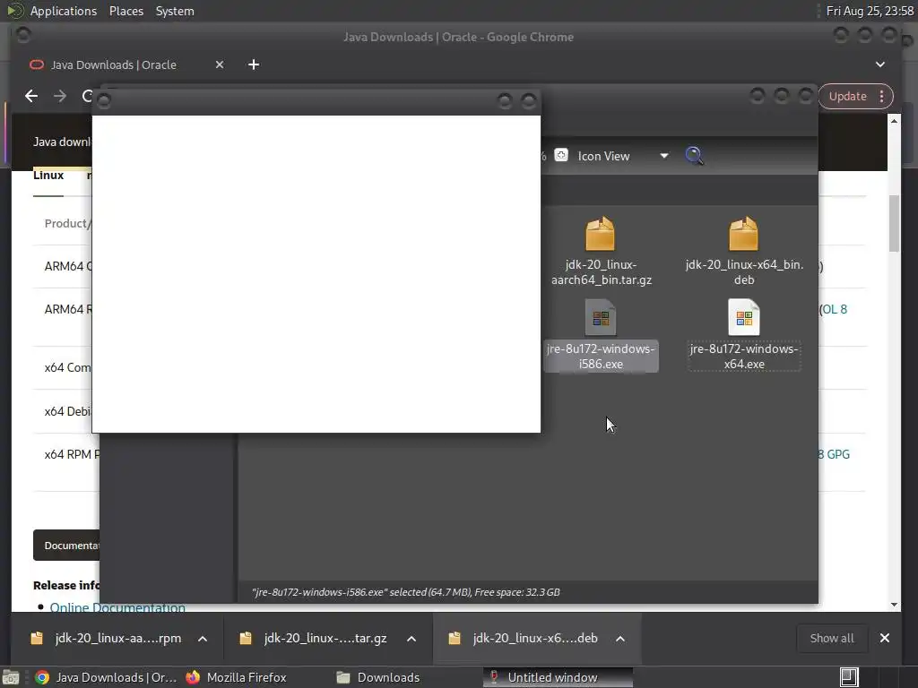
Task: Open the System menu in top panel
Action: [175, 11]
